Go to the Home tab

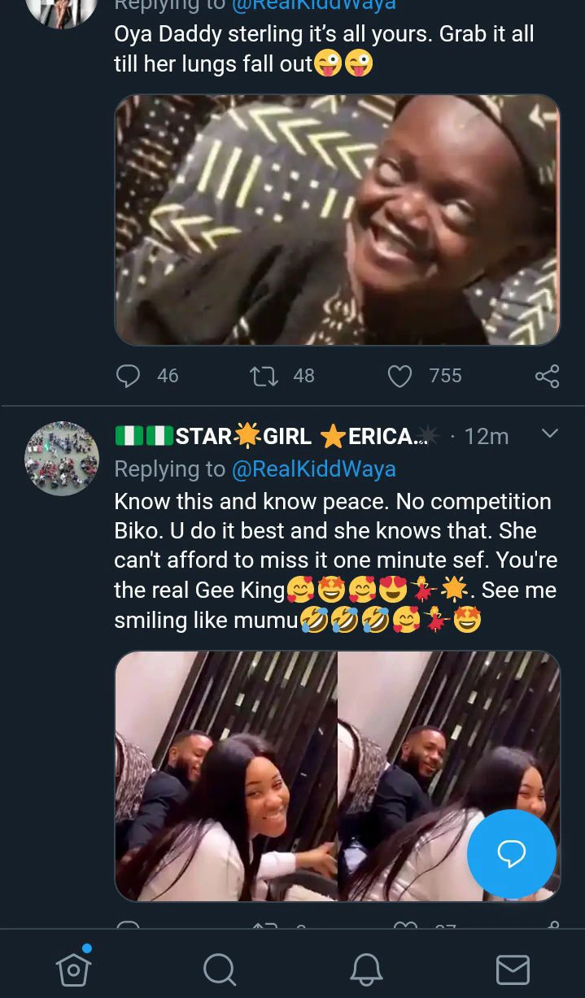[73, 969]
